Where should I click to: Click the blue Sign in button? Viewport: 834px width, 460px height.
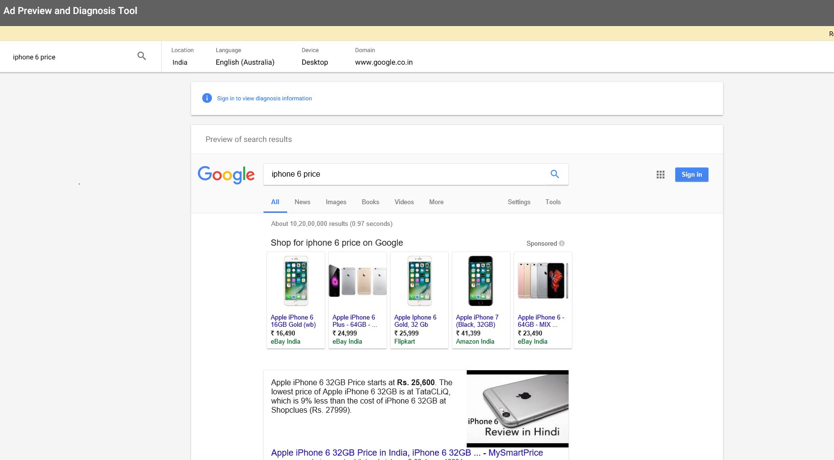tap(692, 174)
